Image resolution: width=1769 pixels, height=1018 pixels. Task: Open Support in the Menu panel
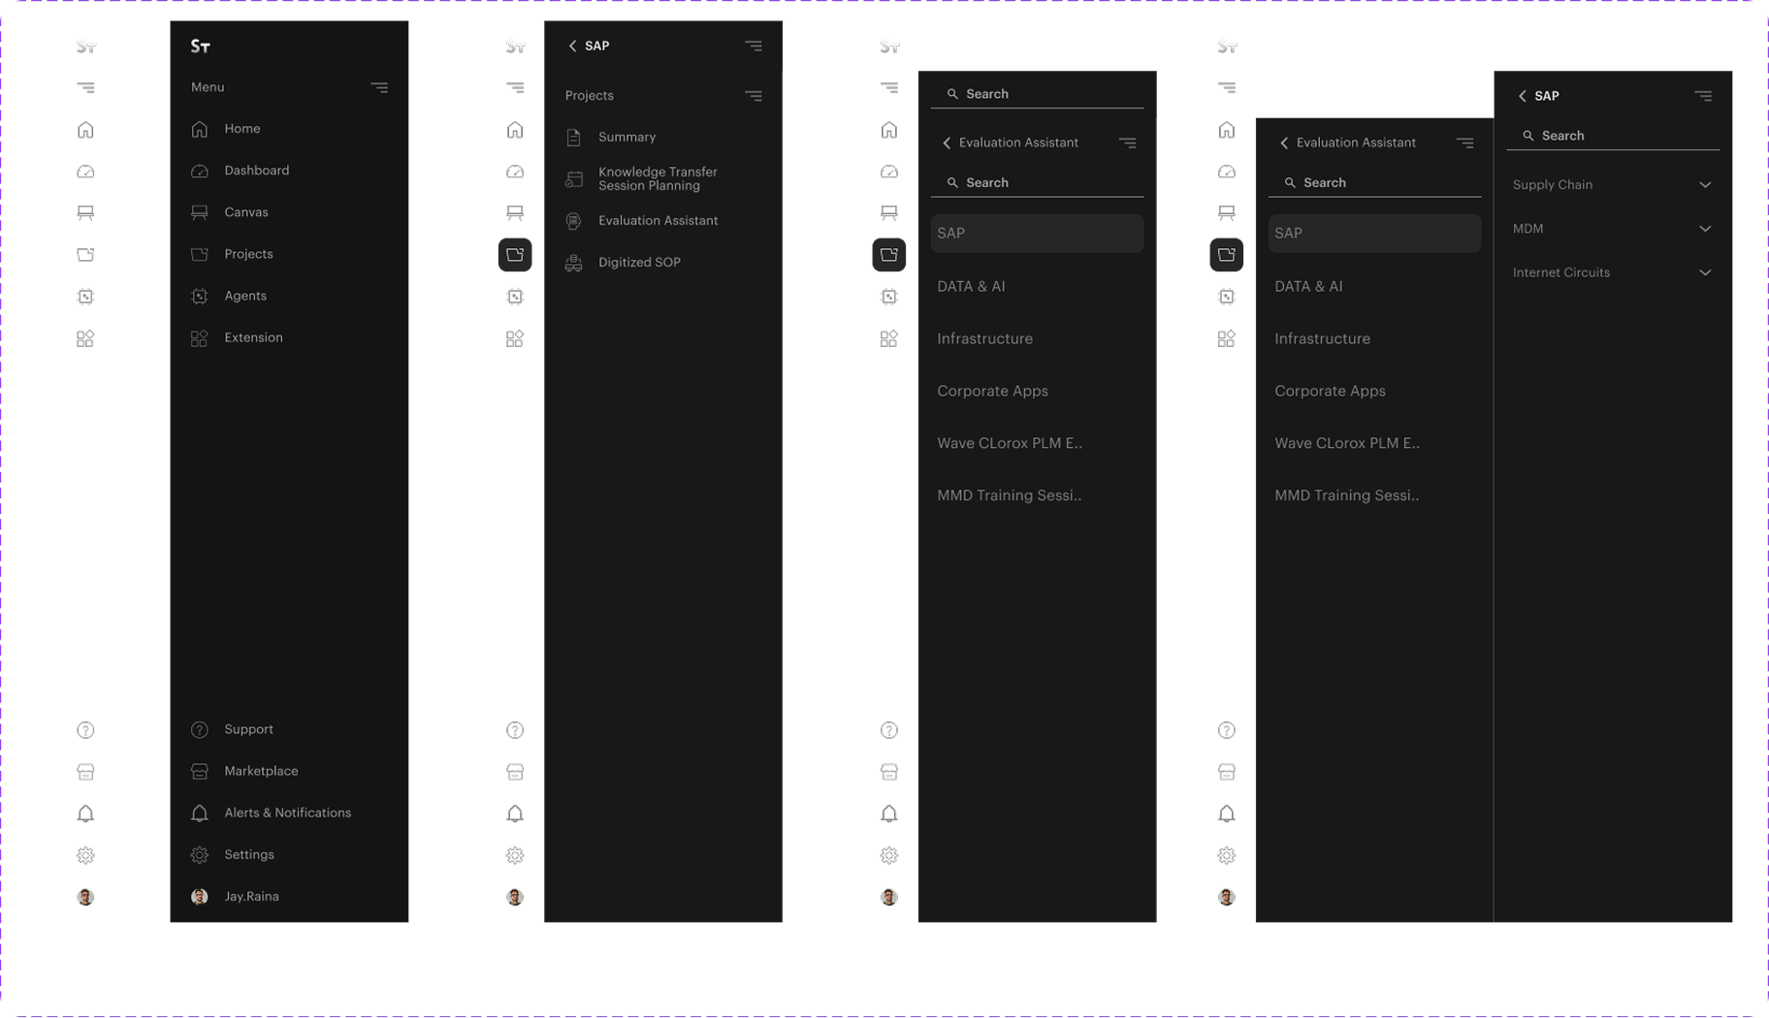[x=248, y=729]
